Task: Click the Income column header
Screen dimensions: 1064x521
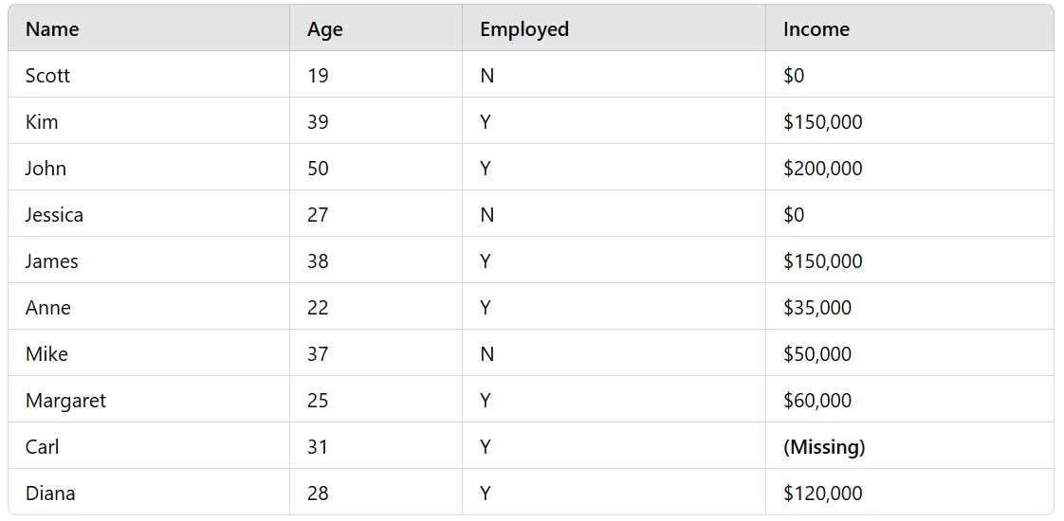Action: coord(909,29)
